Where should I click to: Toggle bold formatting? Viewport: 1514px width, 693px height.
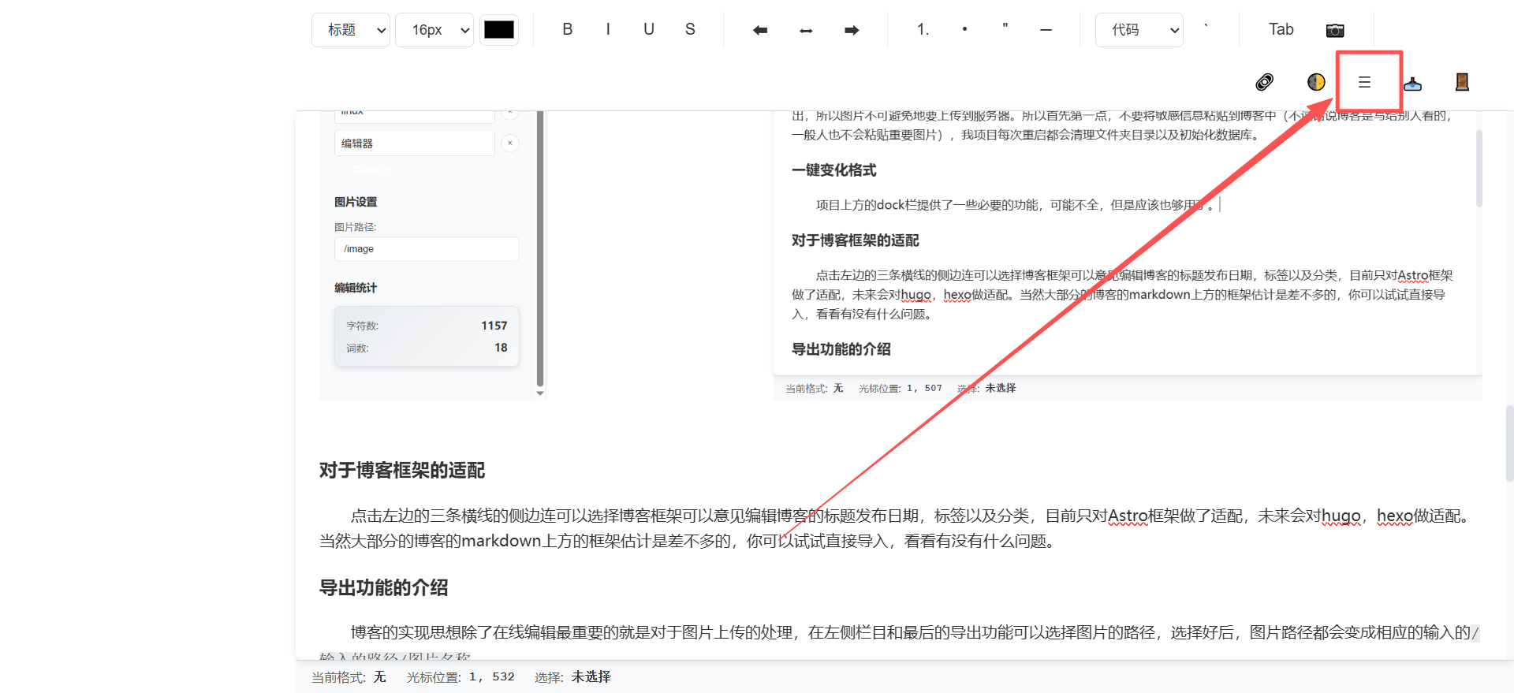pyautogui.click(x=567, y=30)
